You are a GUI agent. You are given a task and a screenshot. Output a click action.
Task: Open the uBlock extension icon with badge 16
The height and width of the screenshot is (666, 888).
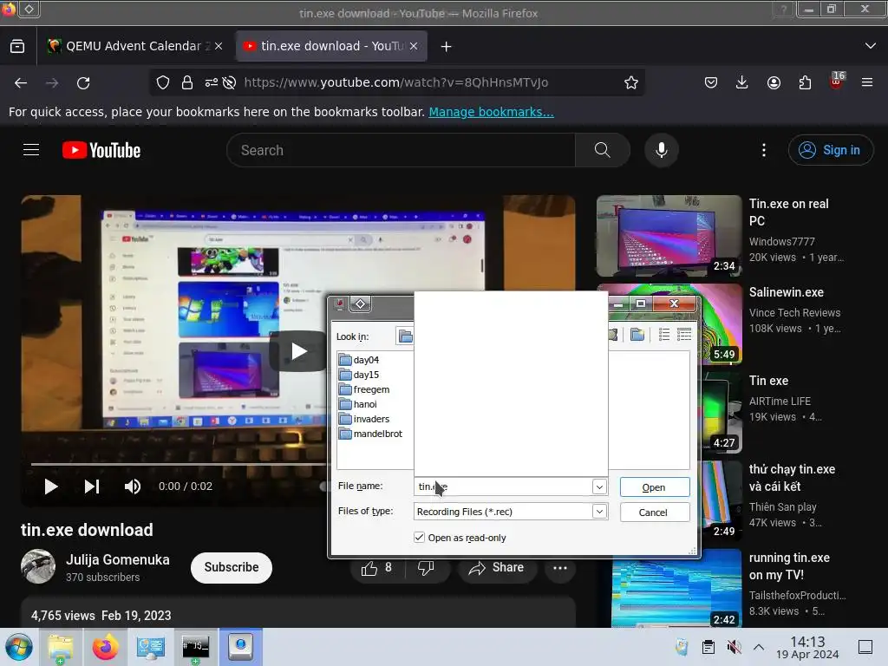click(x=837, y=81)
